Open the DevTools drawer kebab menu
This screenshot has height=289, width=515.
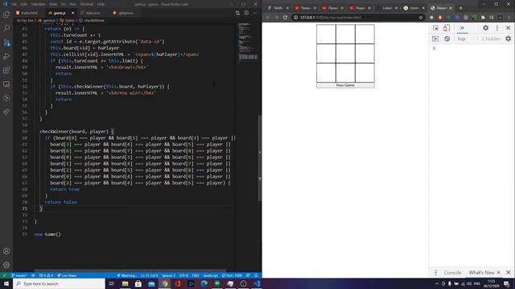tap(436, 272)
